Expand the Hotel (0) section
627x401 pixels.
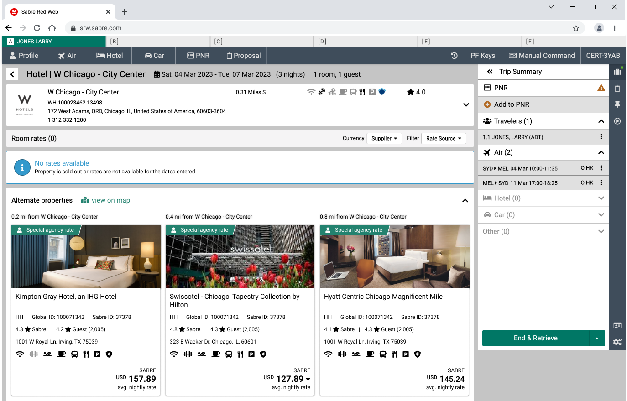(601, 198)
